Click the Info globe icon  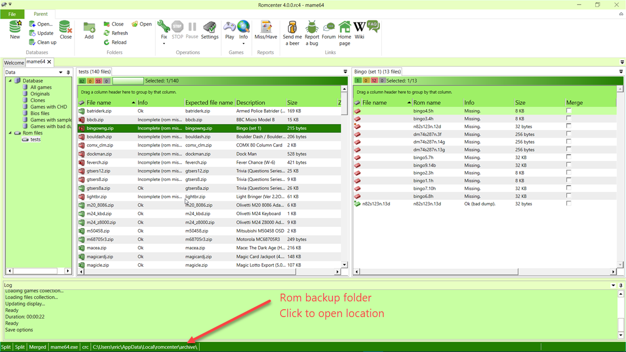244,27
